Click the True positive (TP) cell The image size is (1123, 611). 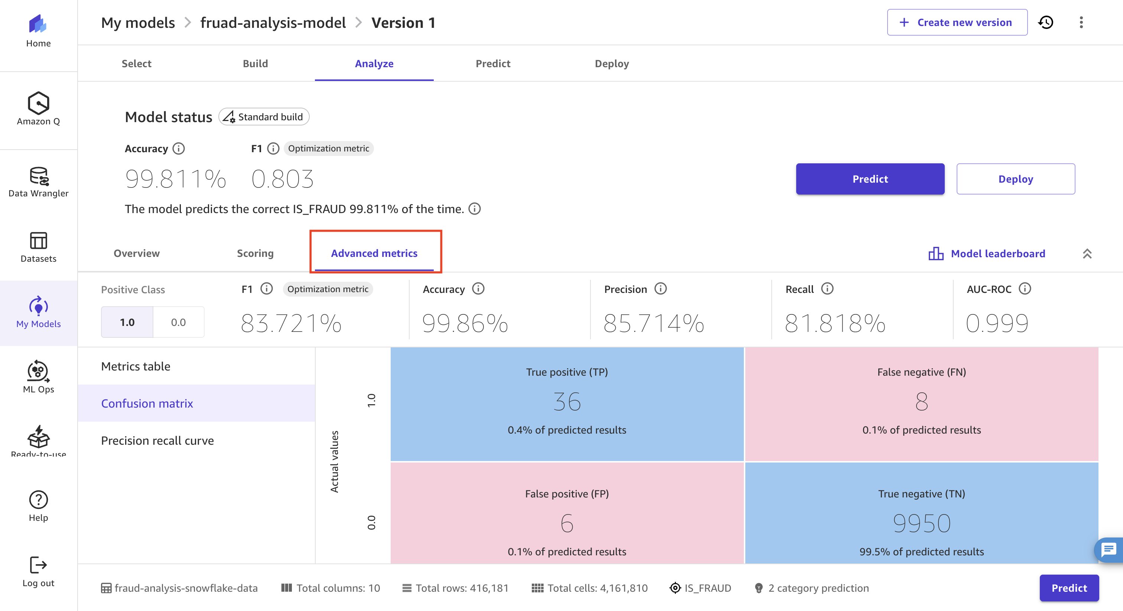pos(567,404)
